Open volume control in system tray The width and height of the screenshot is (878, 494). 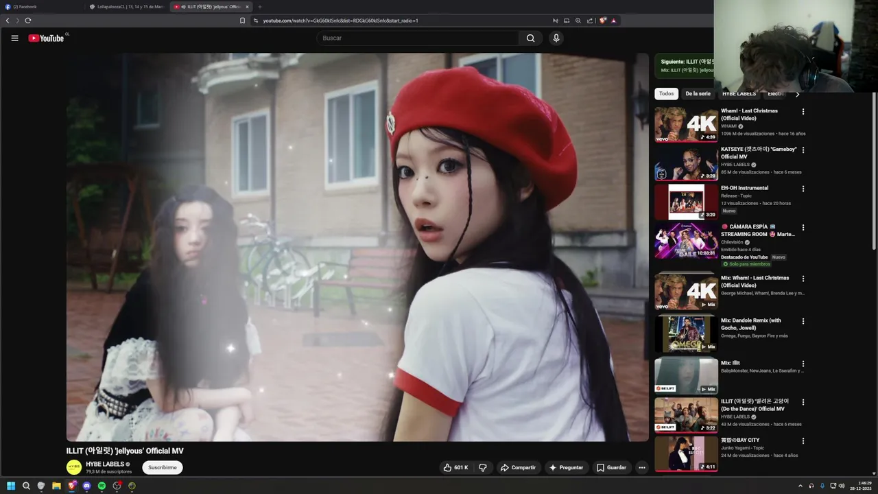click(x=842, y=486)
